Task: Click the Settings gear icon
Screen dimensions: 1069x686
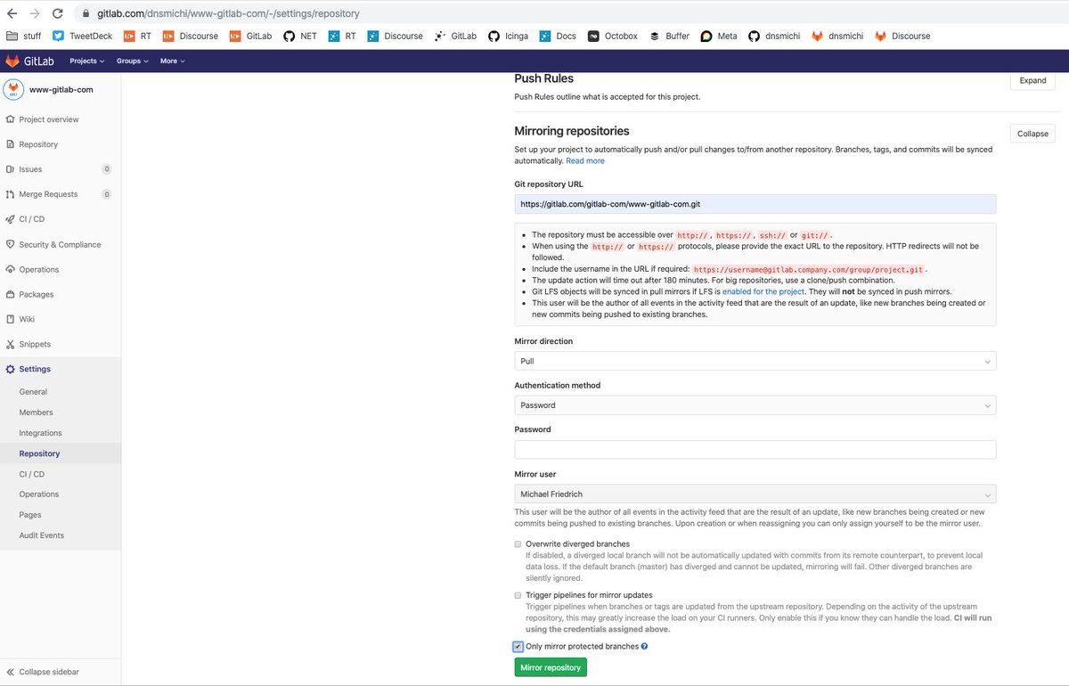Action: 10,369
